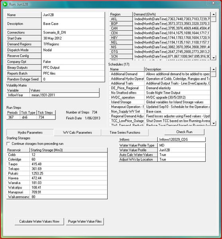Click the Check Run button
The height and width of the screenshot is (239, 222).
(x=184, y=132)
